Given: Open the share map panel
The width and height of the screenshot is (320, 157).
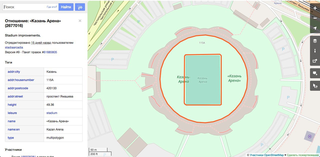Looking at the screenshot, I should coord(315,61).
